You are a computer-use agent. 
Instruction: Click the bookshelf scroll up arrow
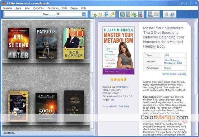(91, 21)
